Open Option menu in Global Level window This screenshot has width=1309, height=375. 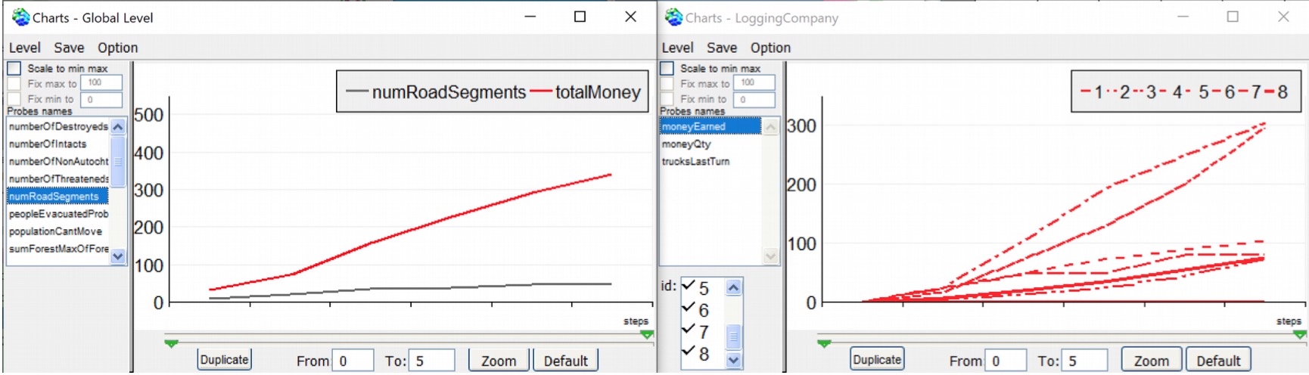pyautogui.click(x=117, y=48)
